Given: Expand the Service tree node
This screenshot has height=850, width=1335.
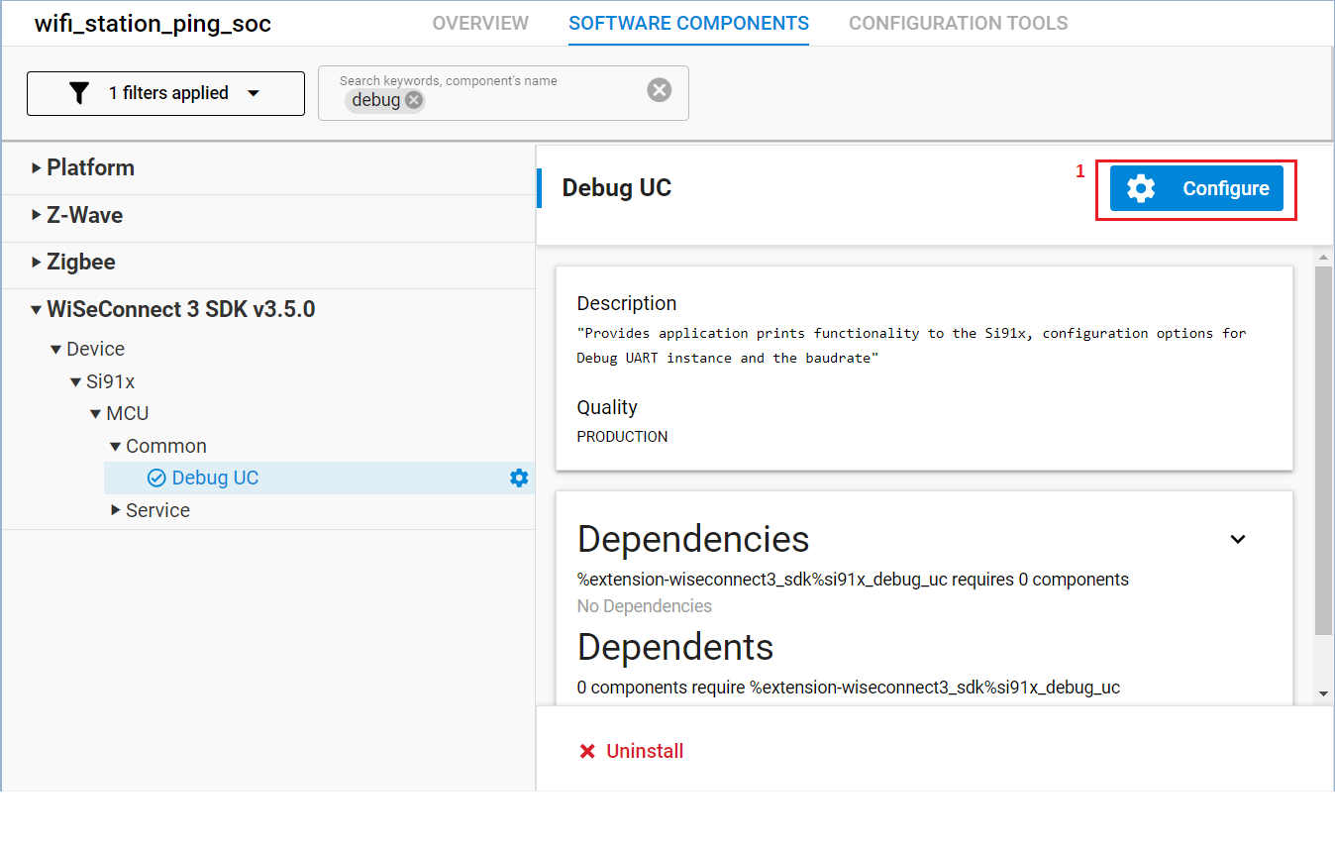Looking at the screenshot, I should (116, 511).
